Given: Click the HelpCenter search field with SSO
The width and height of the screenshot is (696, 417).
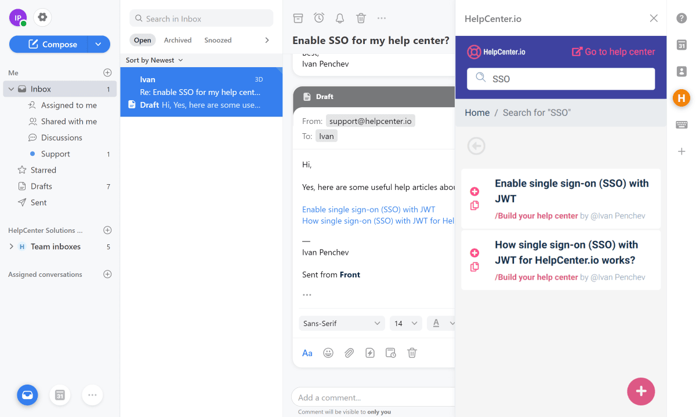Looking at the screenshot, I should [x=561, y=79].
